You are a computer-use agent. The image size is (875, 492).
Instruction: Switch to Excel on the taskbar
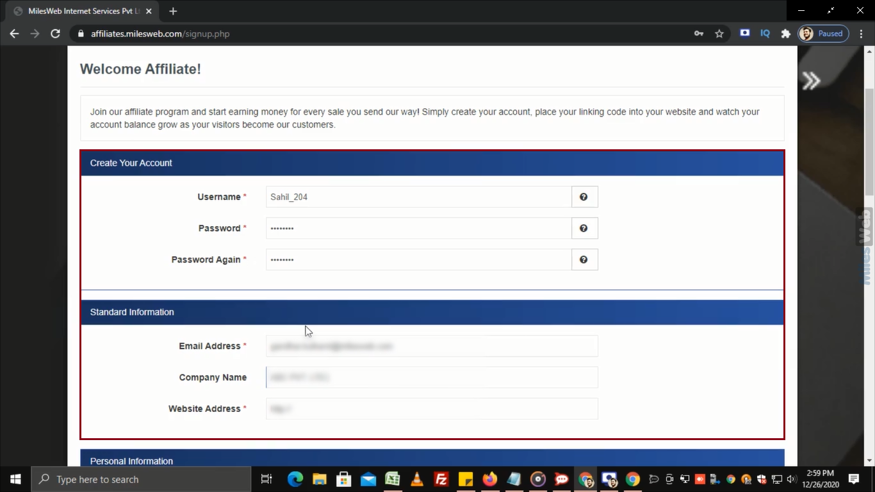[x=393, y=479]
